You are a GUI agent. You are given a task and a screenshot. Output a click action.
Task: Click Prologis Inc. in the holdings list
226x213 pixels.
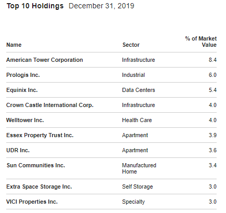pyautogui.click(x=23, y=75)
